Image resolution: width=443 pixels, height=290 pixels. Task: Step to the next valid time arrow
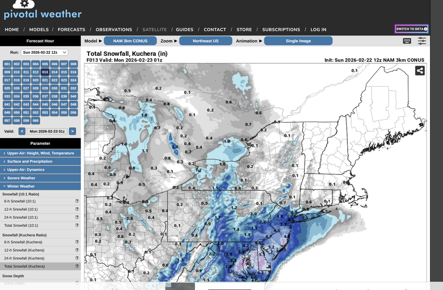tap(73, 131)
